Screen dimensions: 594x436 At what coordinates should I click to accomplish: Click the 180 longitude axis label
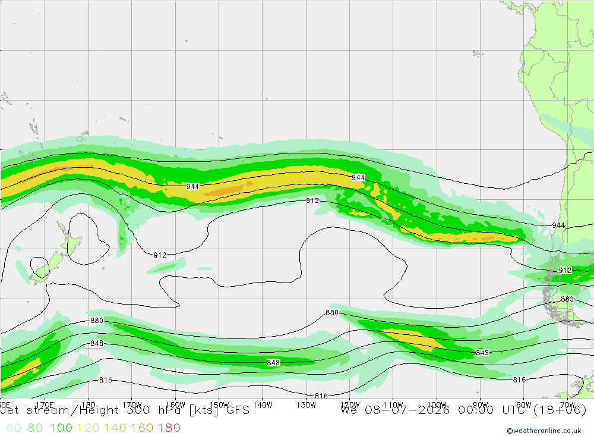pyautogui.click(x=89, y=405)
